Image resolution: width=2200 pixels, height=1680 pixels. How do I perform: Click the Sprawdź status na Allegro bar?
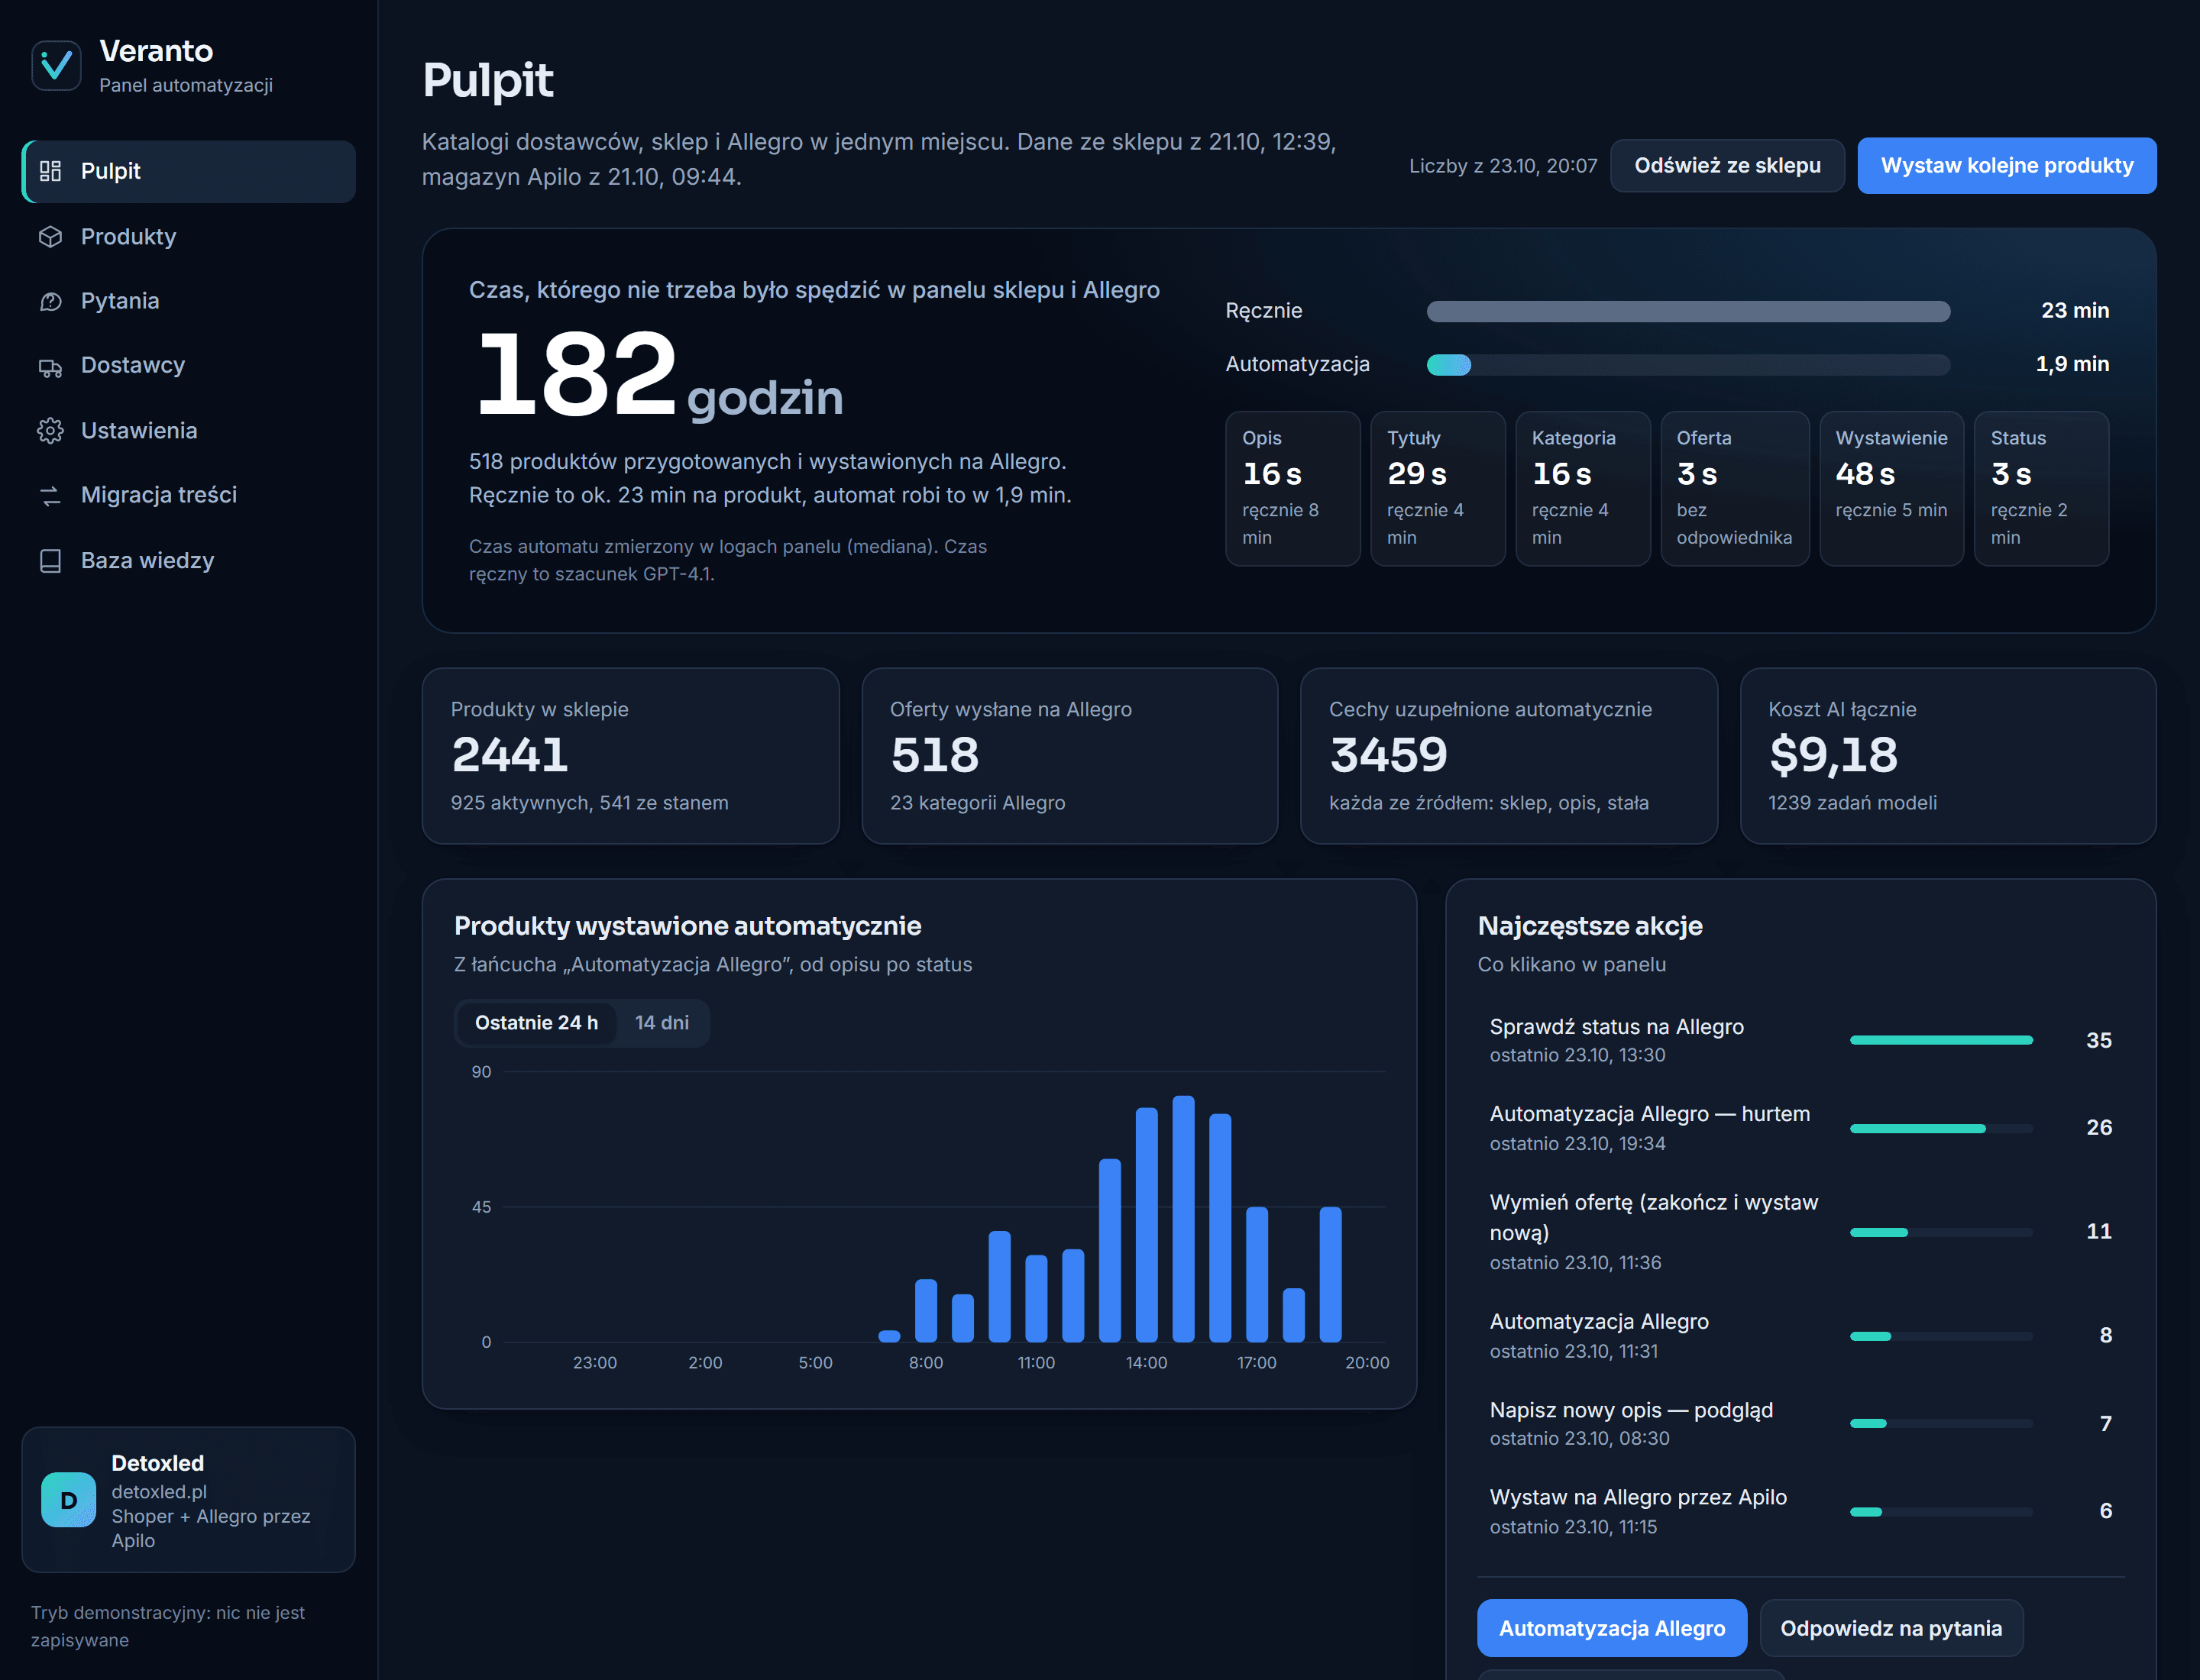coord(1941,1040)
